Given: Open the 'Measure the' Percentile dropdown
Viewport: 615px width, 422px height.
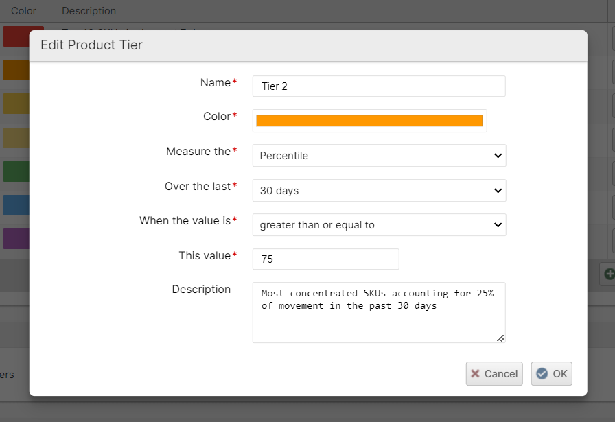Looking at the screenshot, I should [379, 155].
